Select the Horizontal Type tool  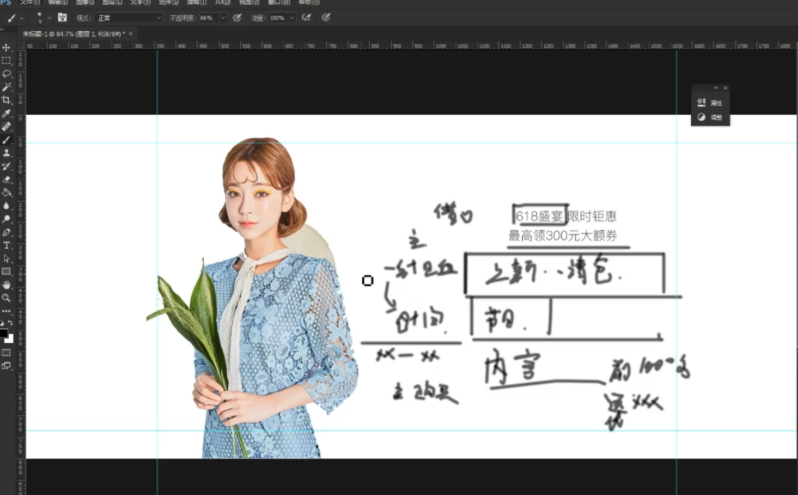pyautogui.click(x=7, y=245)
